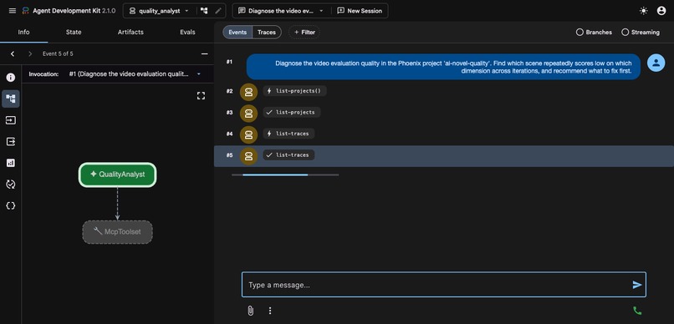674x324 pixels.
Task: Switch to the Evals tab
Action: coord(187,33)
